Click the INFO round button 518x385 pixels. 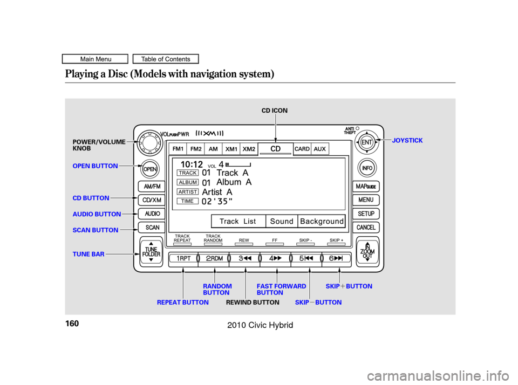[x=367, y=168]
